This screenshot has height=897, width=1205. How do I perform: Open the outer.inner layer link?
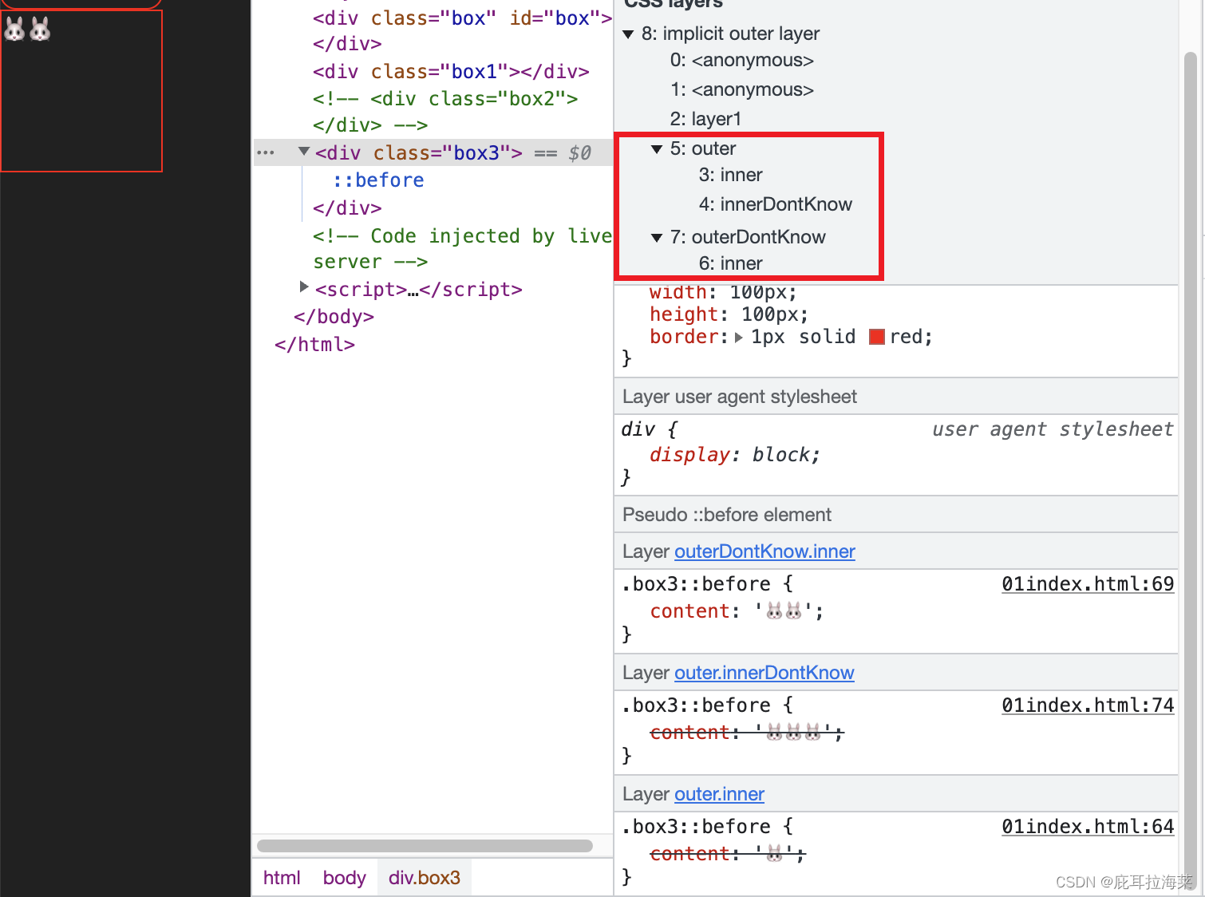point(719,794)
